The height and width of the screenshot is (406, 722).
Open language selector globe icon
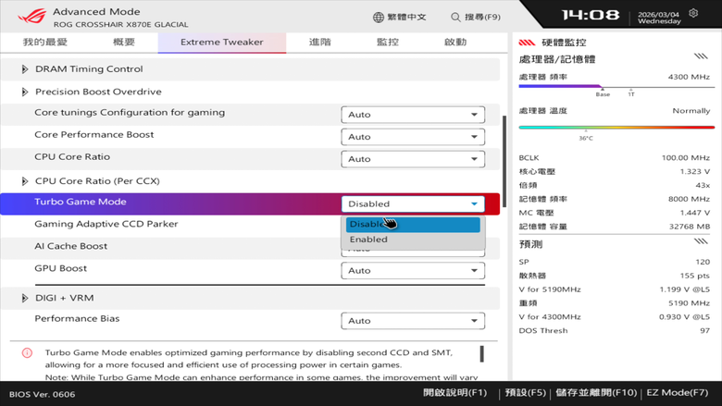[x=379, y=17]
